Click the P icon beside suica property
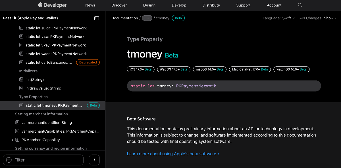Viewport: 341px width, 168px height. pos(21,28)
